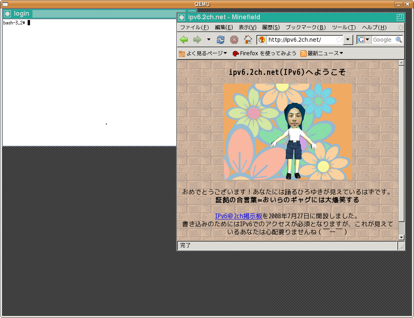The width and height of the screenshot is (414, 318).
Task: Open the back/forward history dropdown arrow
Action: [x=209, y=40]
